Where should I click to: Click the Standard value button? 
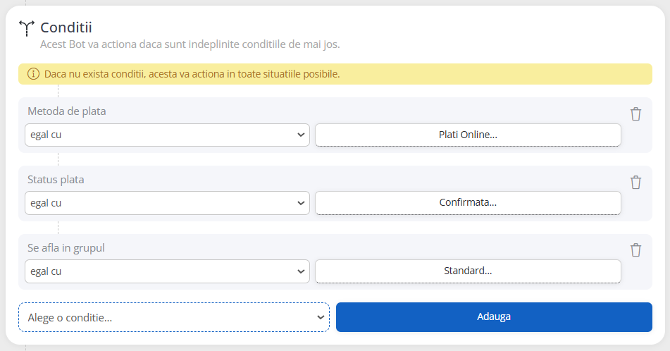tap(468, 271)
